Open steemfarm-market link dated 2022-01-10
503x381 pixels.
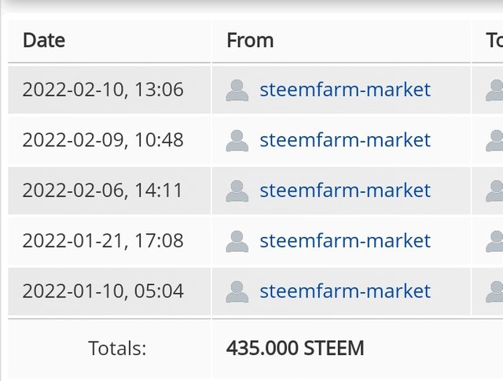coord(345,291)
